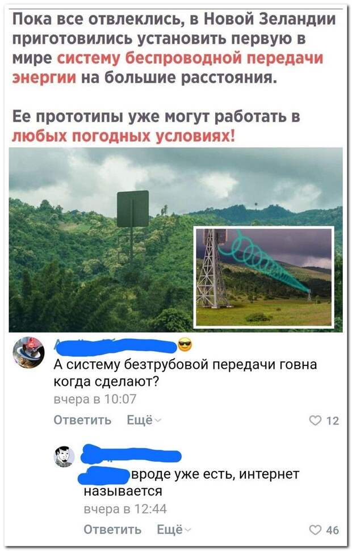This screenshot has height=551, width=352.
Task: Click the sunglasses emoji beside the first username
Action: click(185, 344)
